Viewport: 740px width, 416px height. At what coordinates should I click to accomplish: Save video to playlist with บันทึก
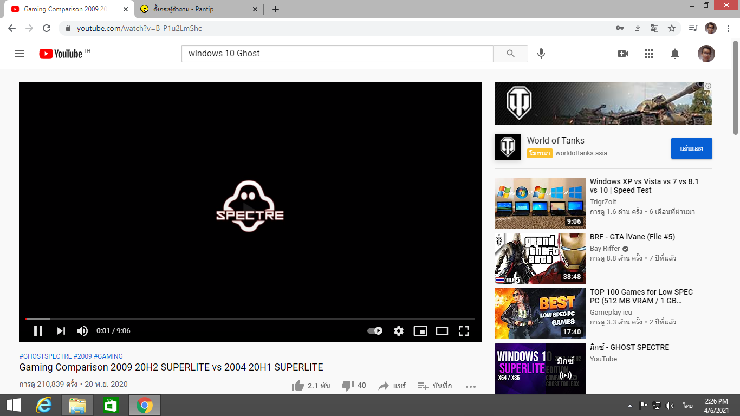click(434, 386)
